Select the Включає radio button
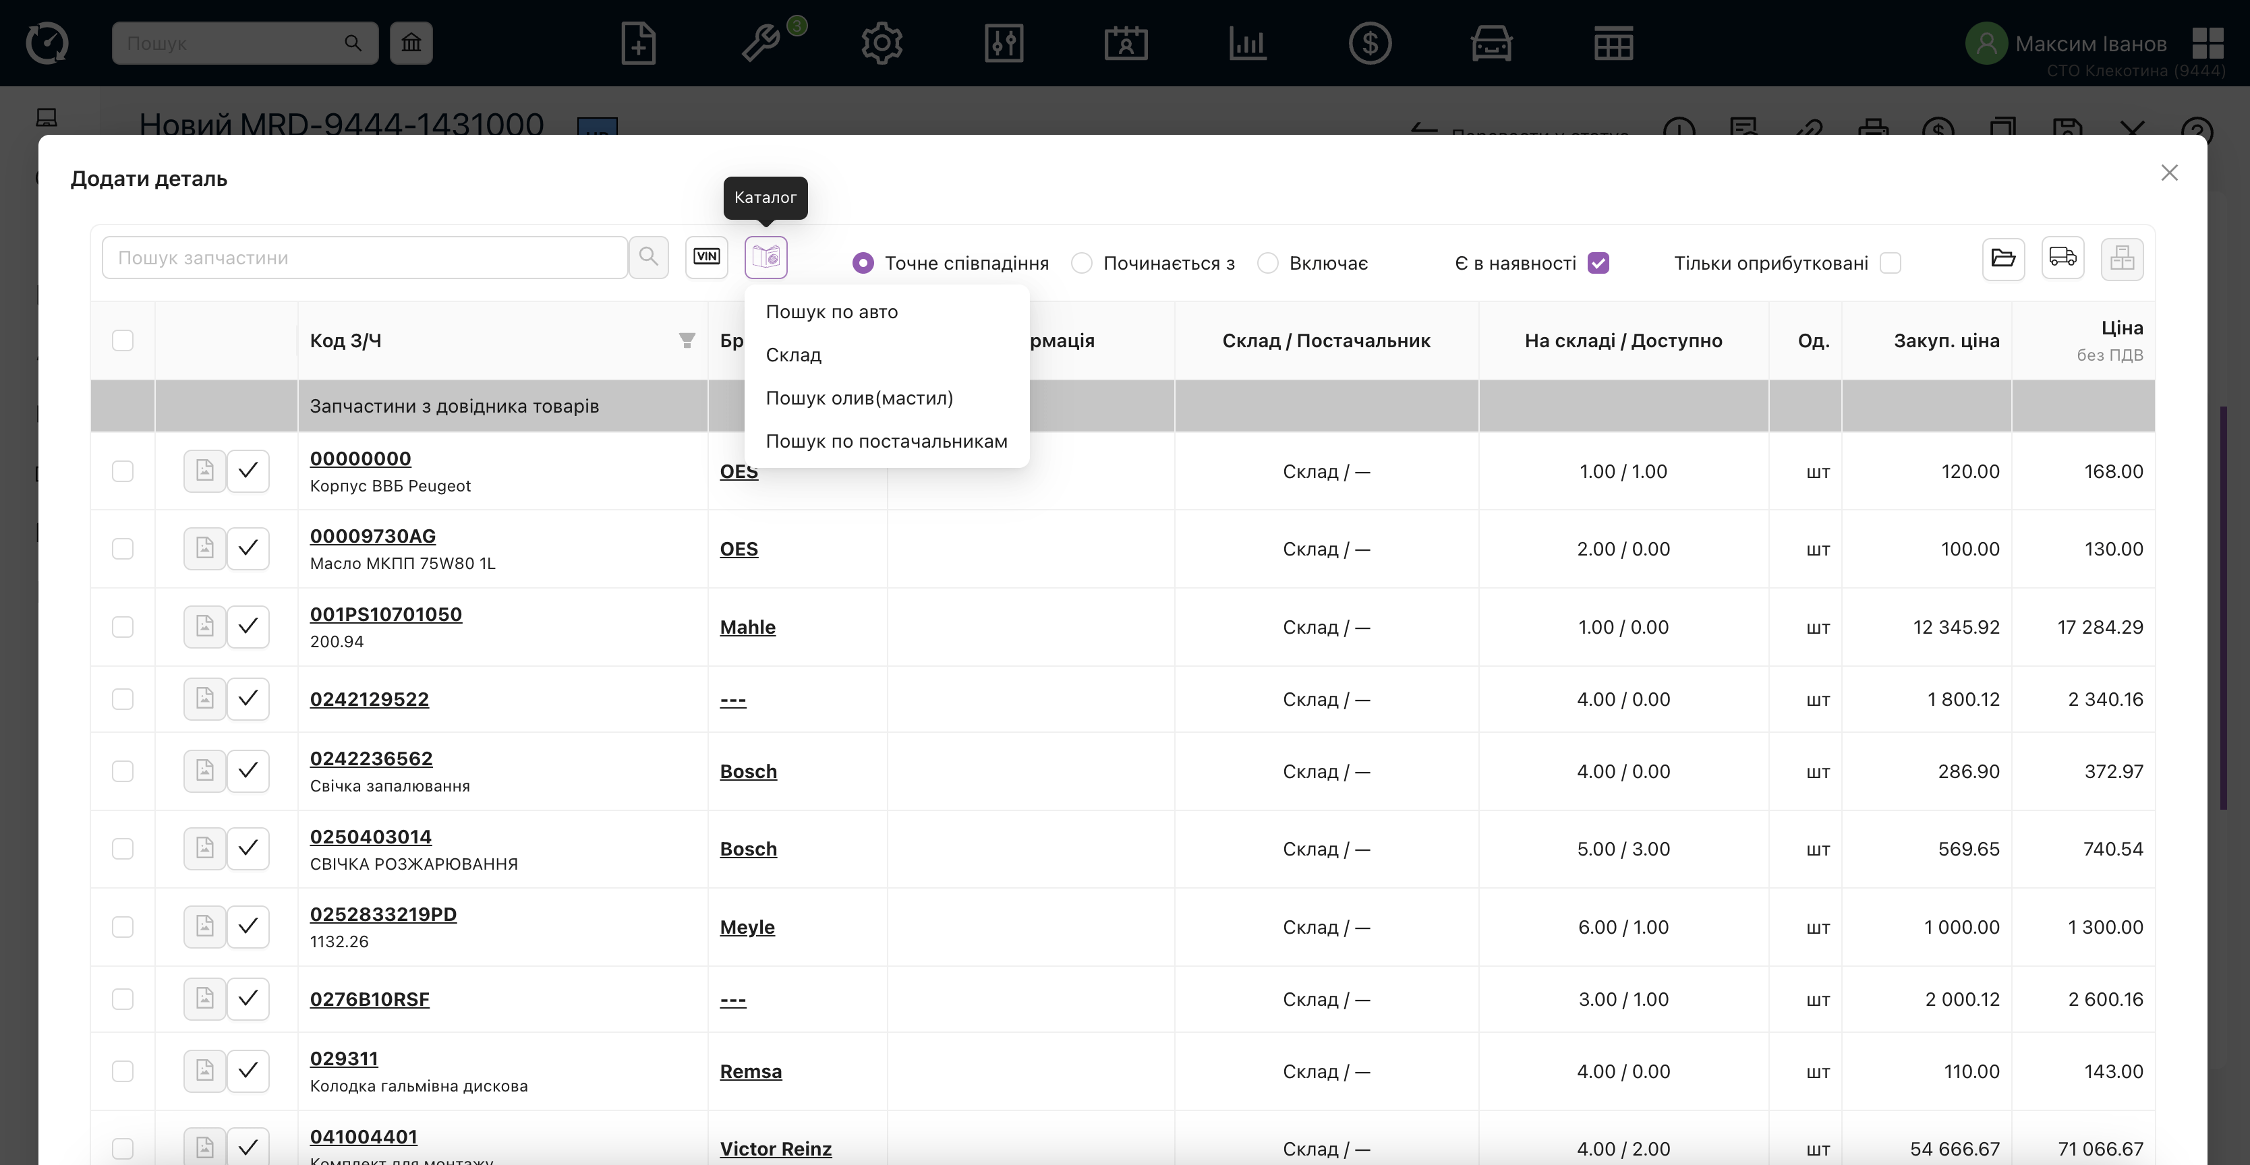2250x1165 pixels. click(x=1267, y=263)
